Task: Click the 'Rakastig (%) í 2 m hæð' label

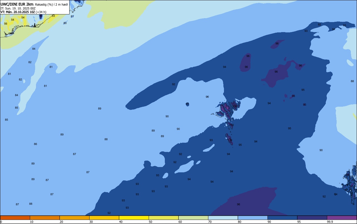Action: (51, 4)
